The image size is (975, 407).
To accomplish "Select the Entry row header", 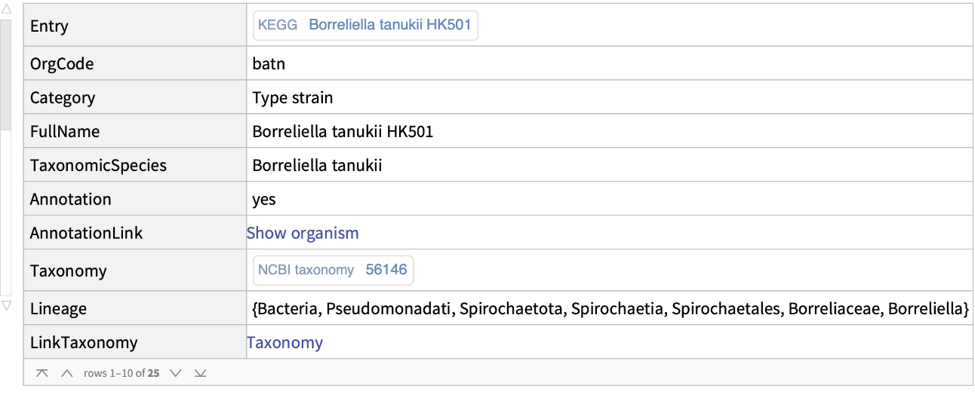I will [49, 26].
